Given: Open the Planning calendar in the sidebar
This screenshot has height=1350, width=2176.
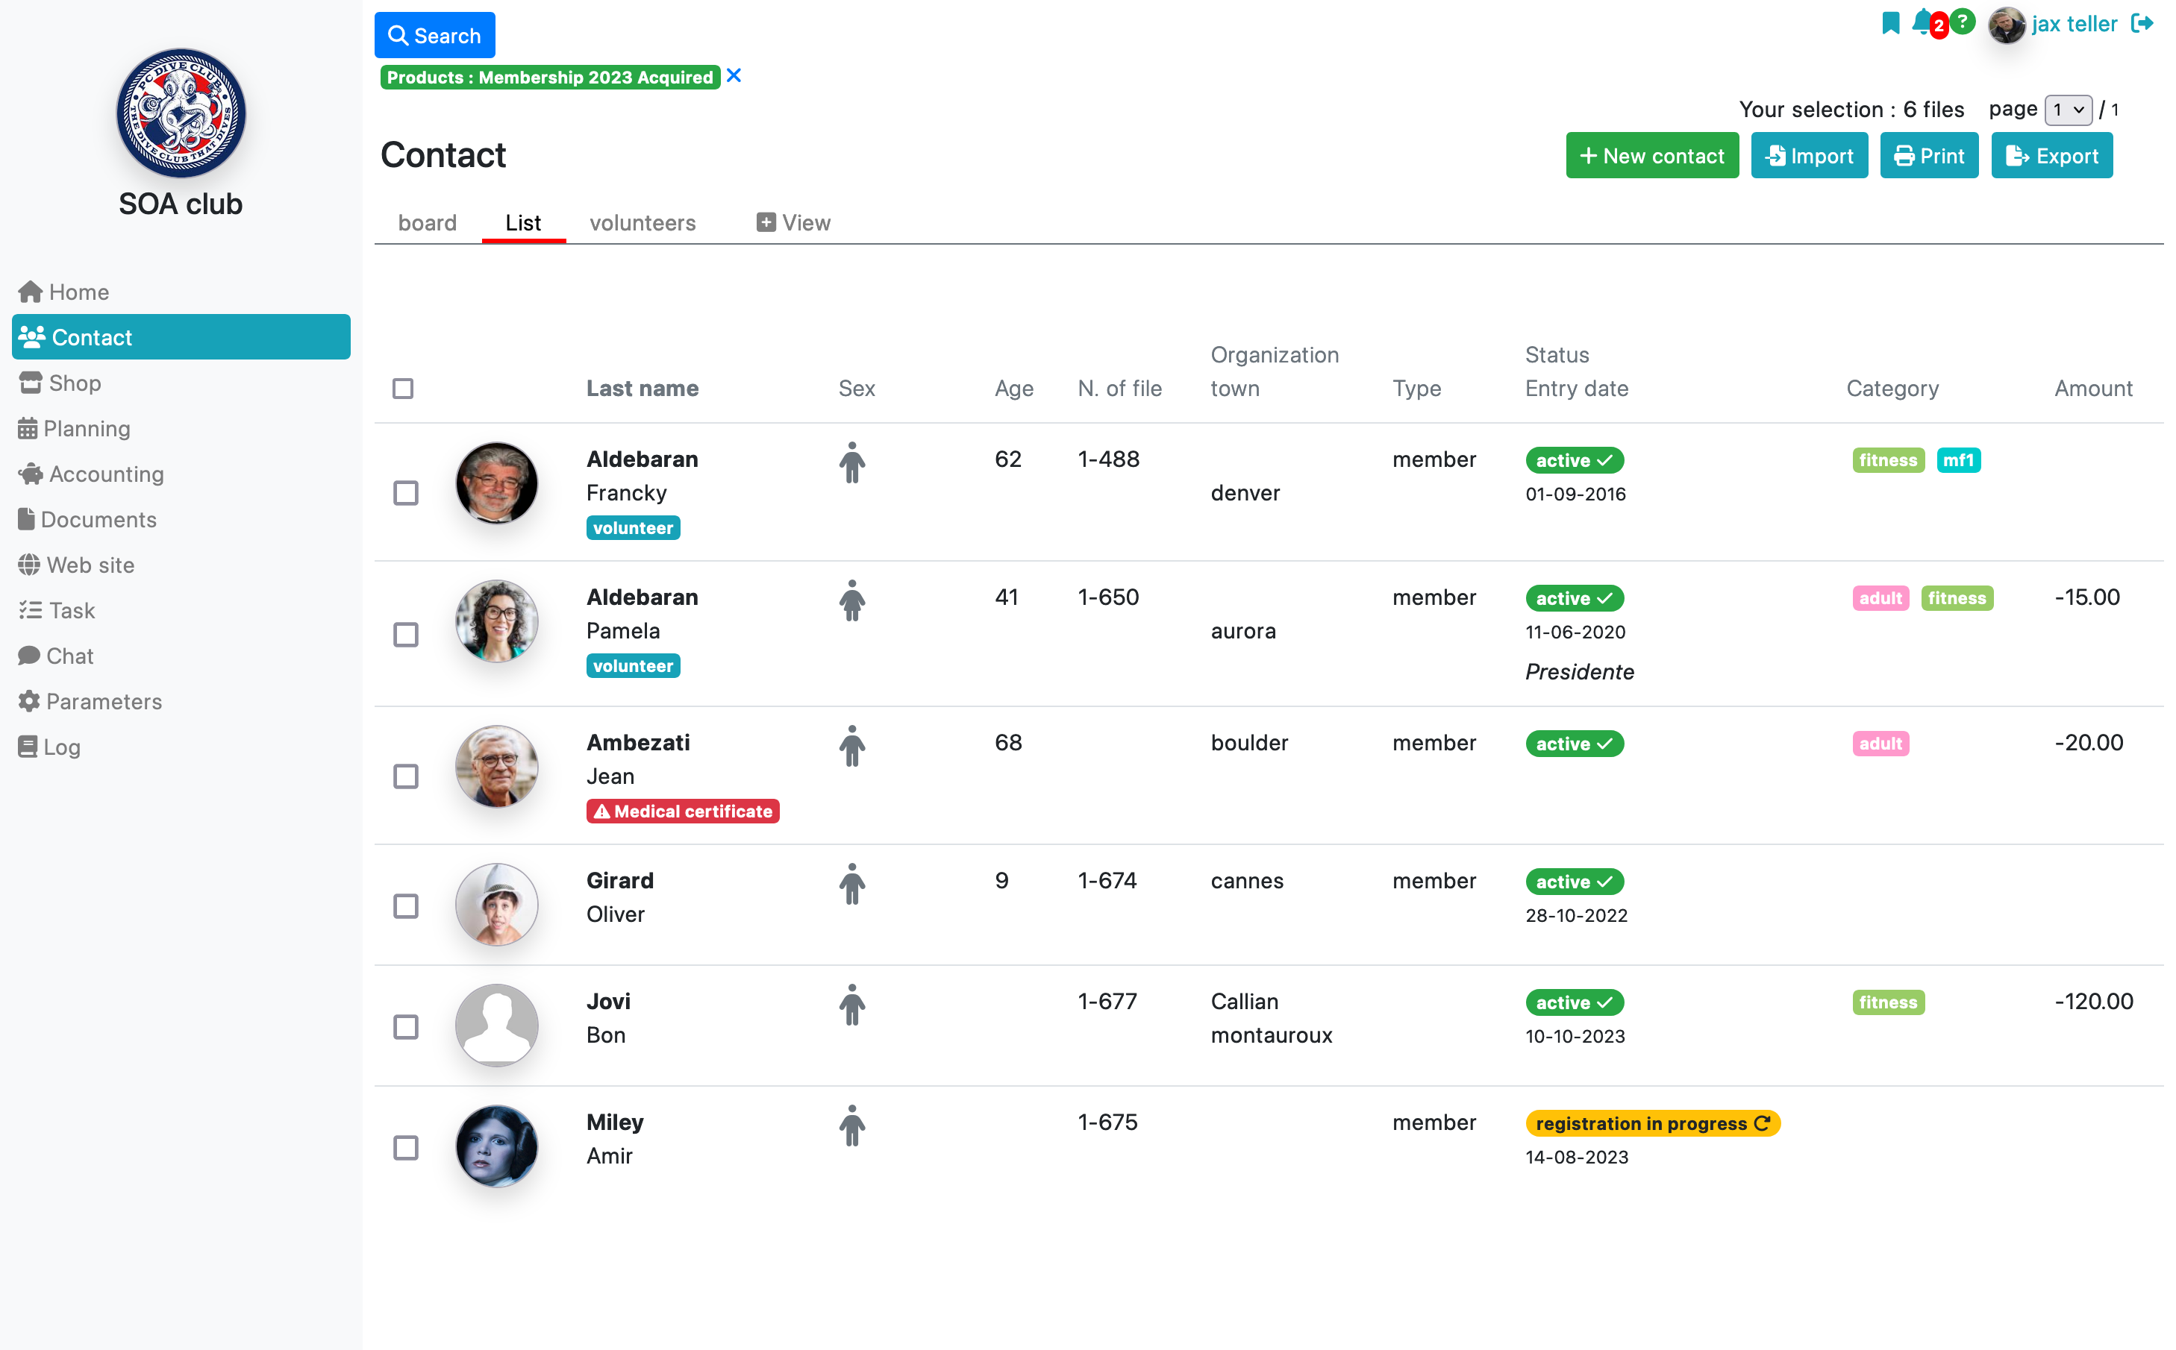Looking at the screenshot, I should [x=86, y=429].
